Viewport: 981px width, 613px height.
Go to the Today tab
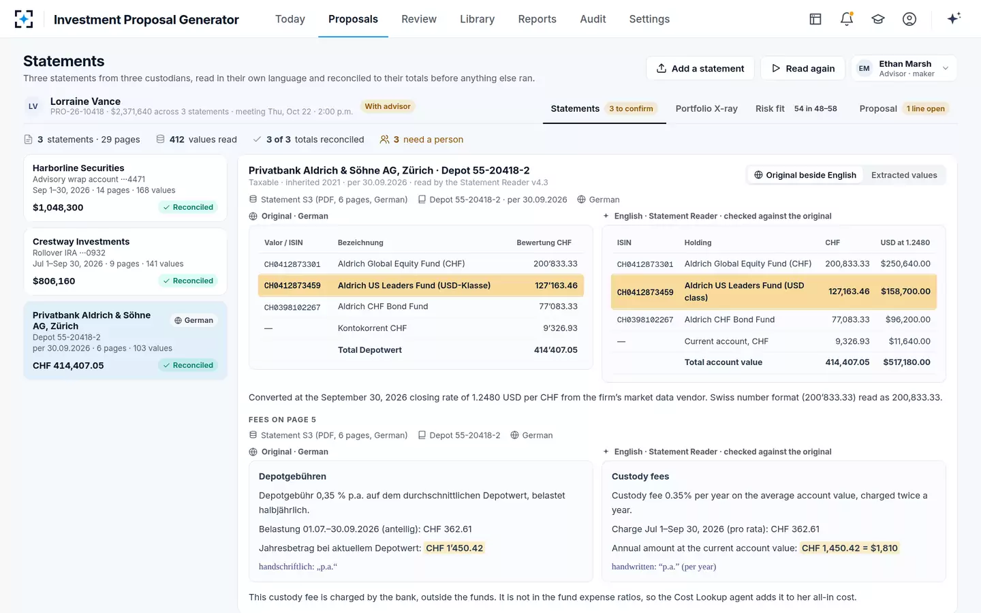click(x=290, y=19)
